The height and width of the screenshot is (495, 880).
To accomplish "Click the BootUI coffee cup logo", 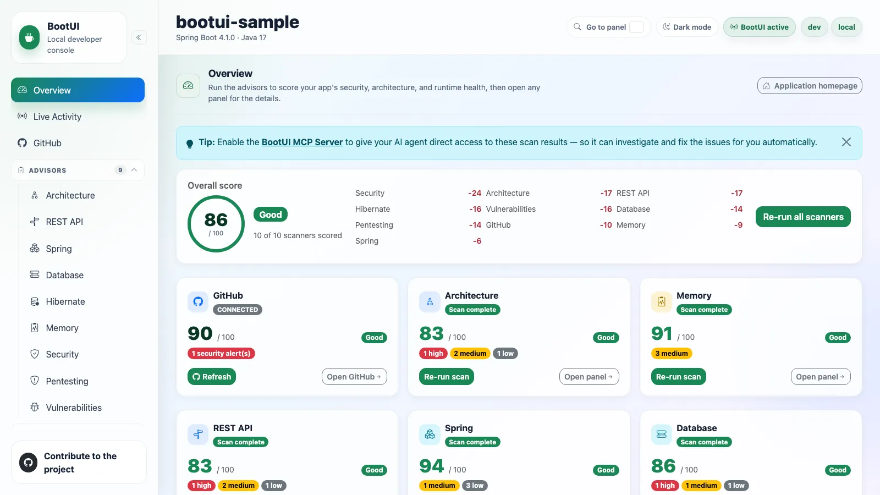I will tap(29, 37).
